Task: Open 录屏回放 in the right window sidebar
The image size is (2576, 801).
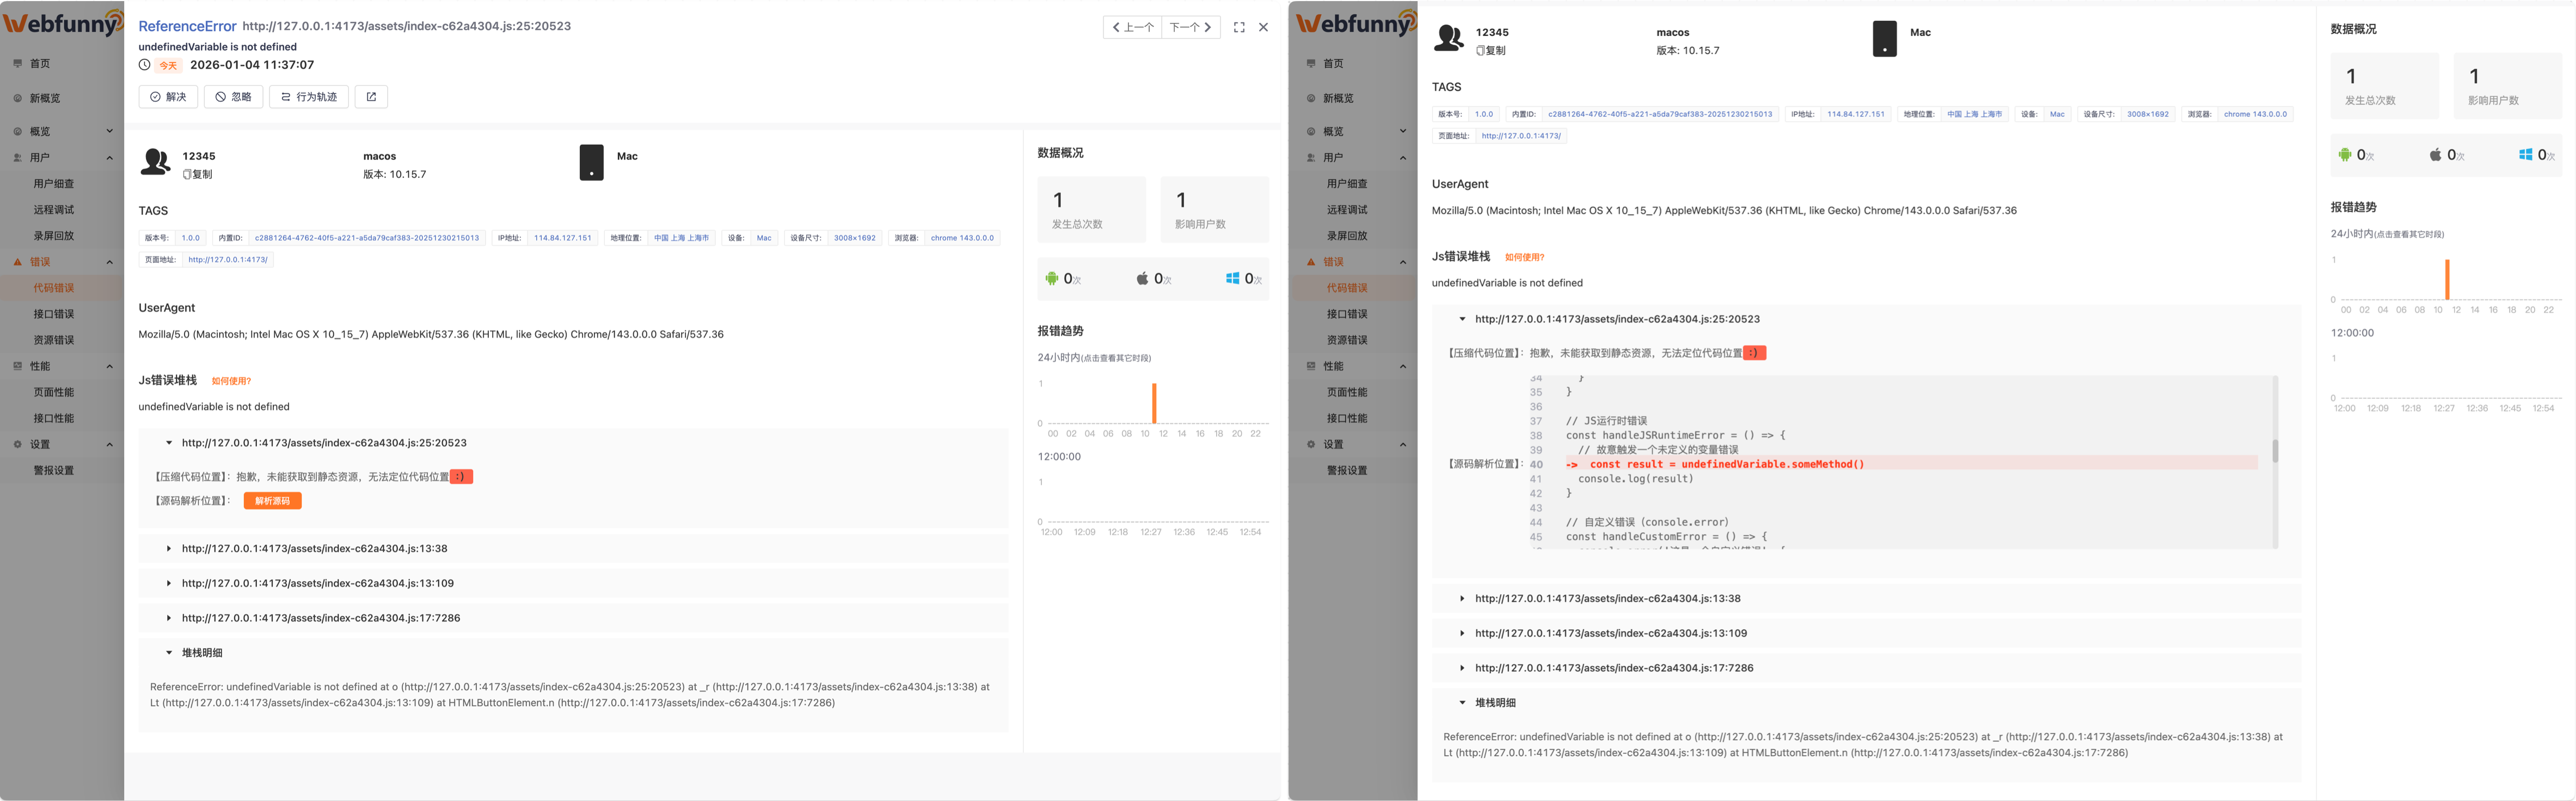Action: click(x=1347, y=236)
